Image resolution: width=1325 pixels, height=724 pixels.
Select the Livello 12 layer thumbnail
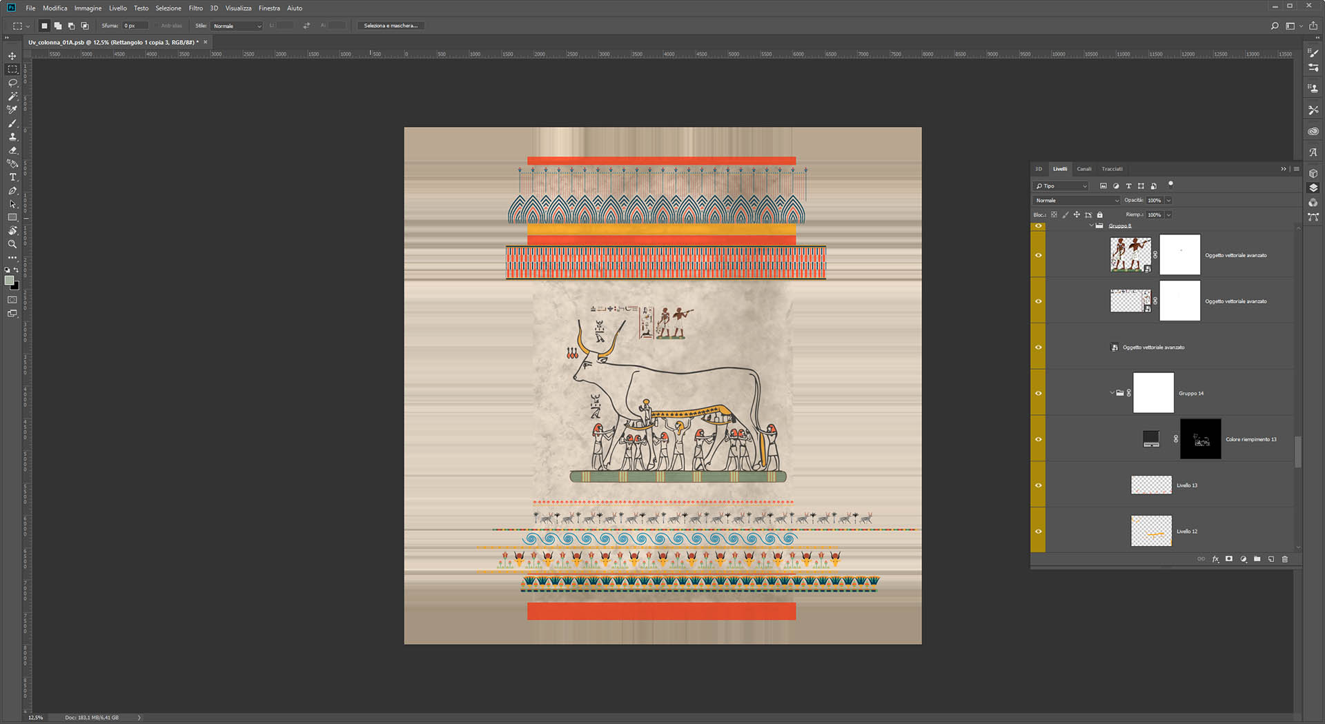[1151, 532]
